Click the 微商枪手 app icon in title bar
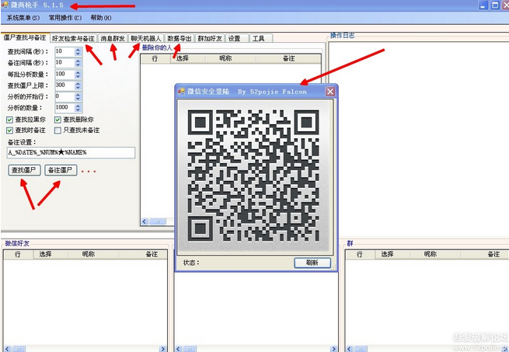509x352 pixels. tap(5, 5)
